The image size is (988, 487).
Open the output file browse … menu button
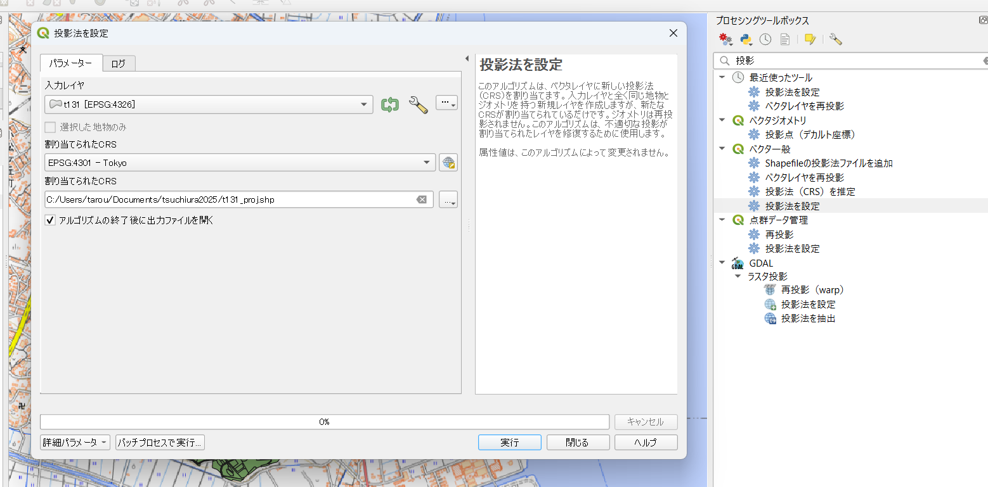coord(448,200)
